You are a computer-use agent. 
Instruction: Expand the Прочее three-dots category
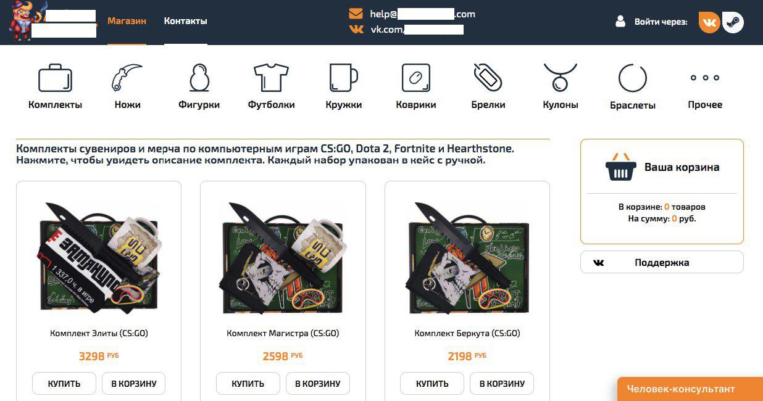[705, 87]
